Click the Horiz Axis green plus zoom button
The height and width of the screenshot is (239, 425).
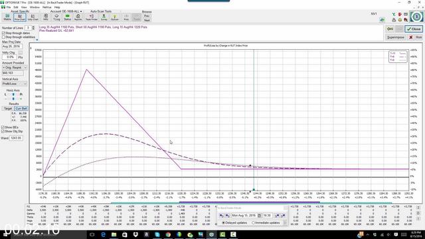tap(21, 99)
